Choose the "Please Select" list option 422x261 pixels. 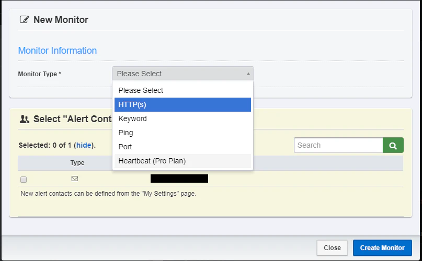[x=183, y=90]
